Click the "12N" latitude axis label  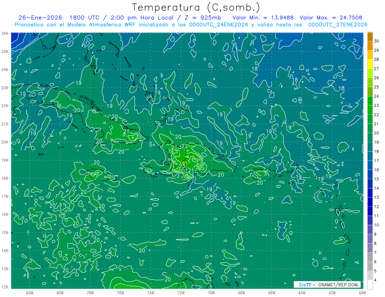click(x=5, y=287)
